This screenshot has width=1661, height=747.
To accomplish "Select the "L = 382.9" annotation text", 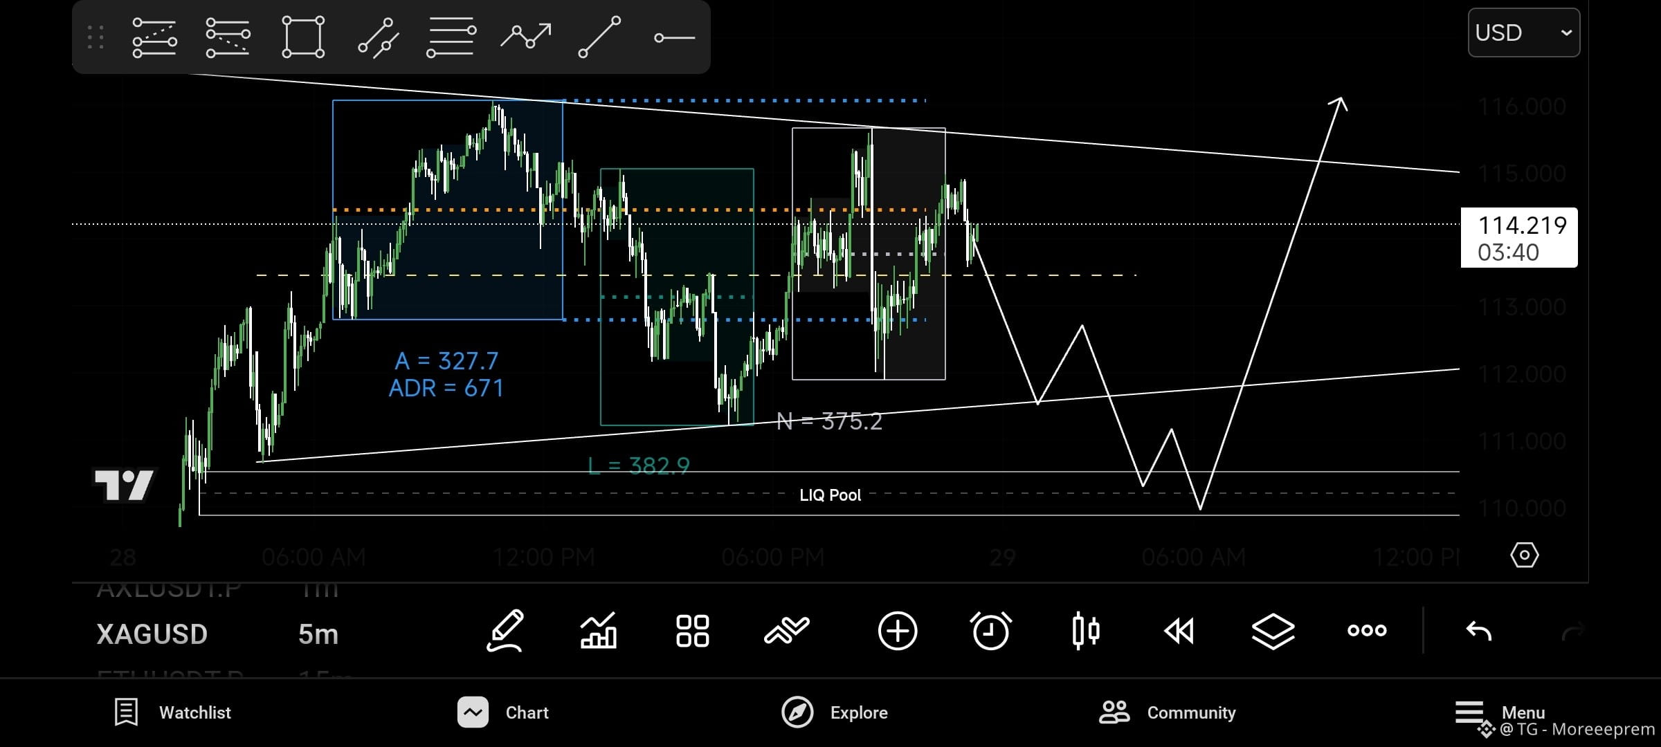I will tap(639, 466).
